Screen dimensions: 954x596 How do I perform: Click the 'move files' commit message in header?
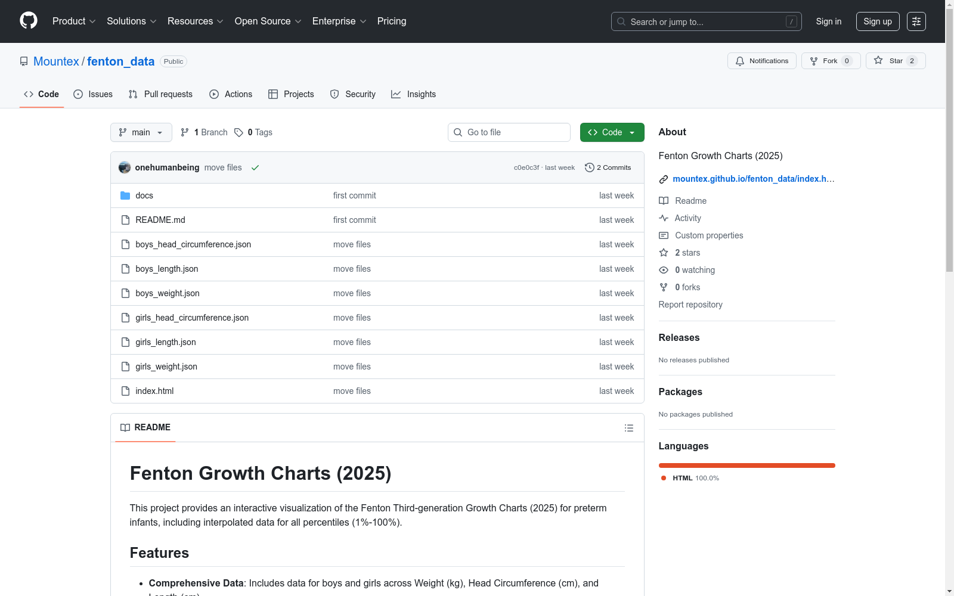(223, 167)
